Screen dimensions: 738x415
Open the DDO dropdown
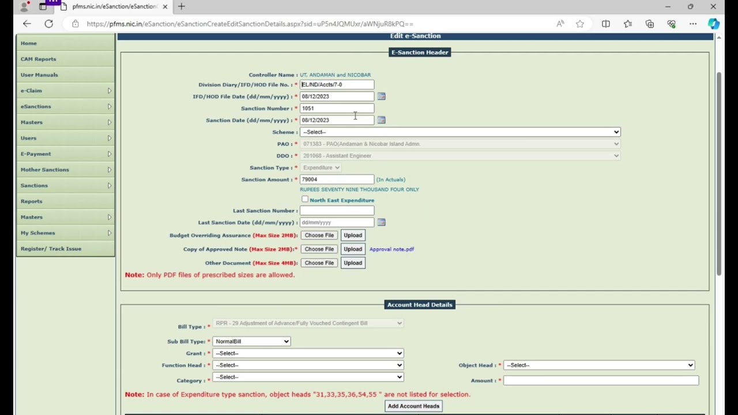pos(460,156)
